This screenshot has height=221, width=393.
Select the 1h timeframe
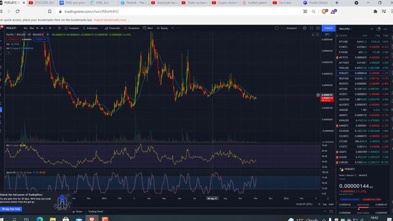37,28
